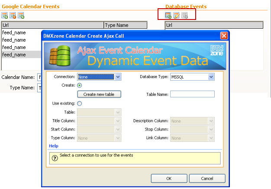Select the highlighted fourth feed_name row
Screen dimensions: 271x189
pyautogui.click(x=22, y=55)
